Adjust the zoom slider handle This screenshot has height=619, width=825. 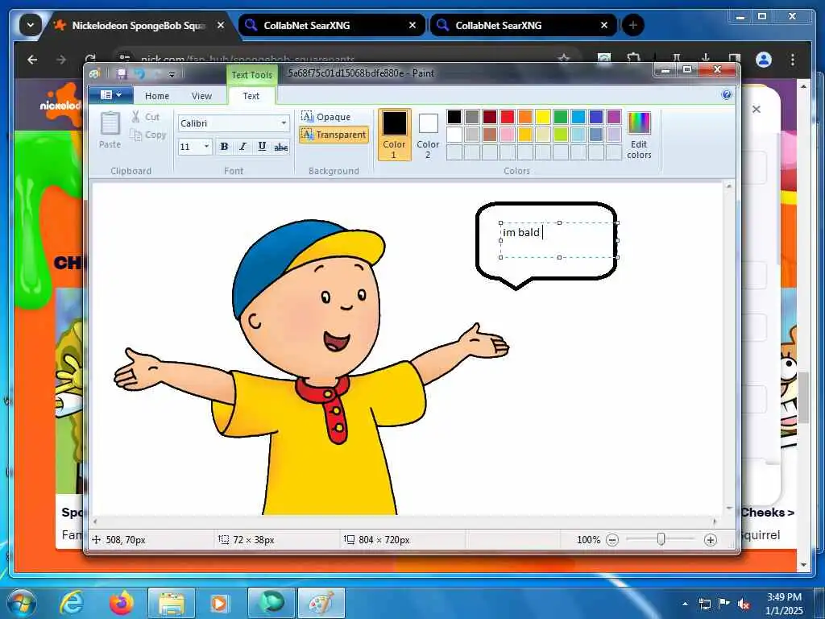[661, 539]
